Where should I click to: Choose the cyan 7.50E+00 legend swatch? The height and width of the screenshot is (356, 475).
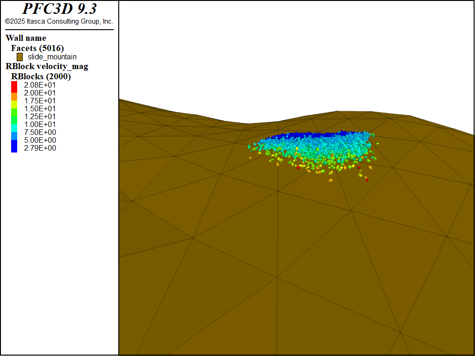coord(14,133)
